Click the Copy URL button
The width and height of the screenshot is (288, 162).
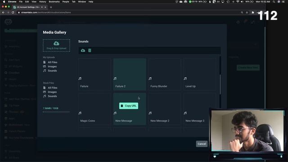(x=129, y=106)
